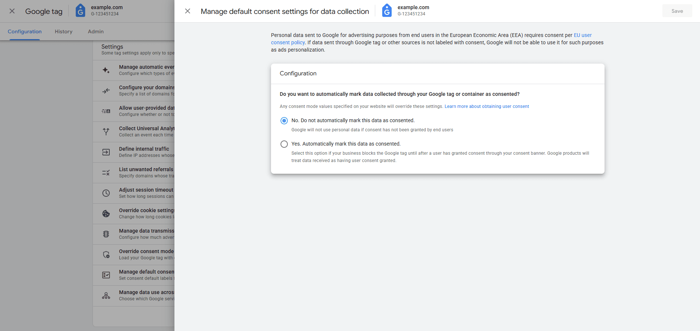The height and width of the screenshot is (331, 700).
Task: Open the Manage data use across services icon
Action: tap(106, 296)
